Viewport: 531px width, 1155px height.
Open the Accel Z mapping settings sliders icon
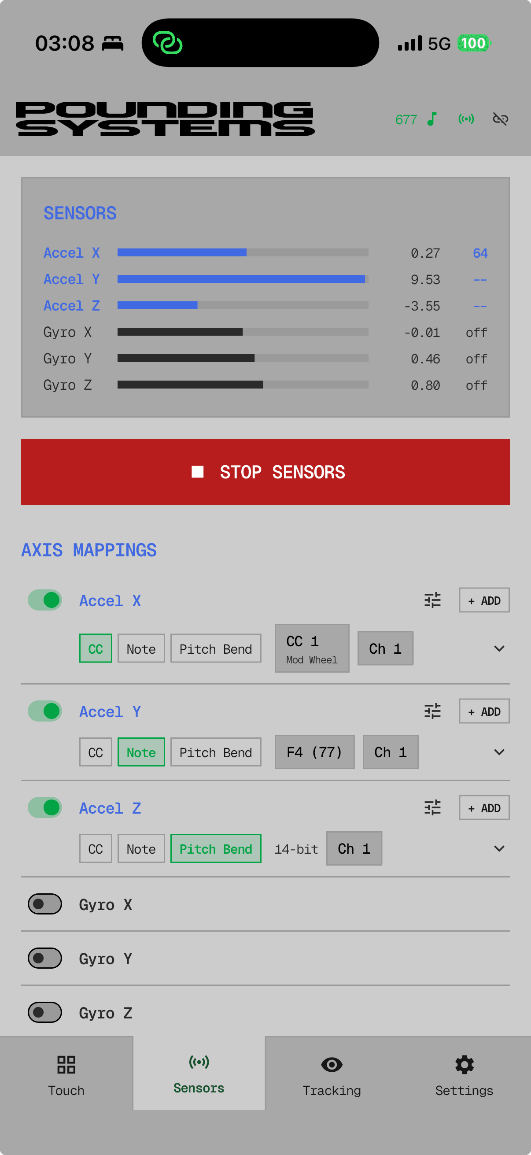(x=433, y=807)
